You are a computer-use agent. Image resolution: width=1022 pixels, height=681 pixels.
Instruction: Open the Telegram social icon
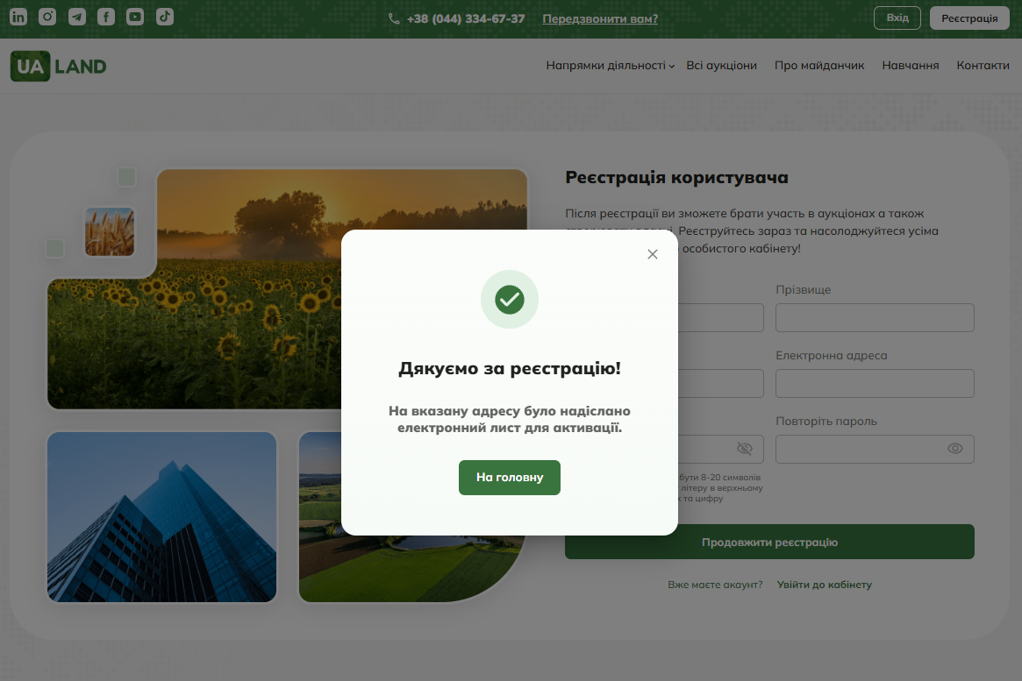tap(77, 17)
